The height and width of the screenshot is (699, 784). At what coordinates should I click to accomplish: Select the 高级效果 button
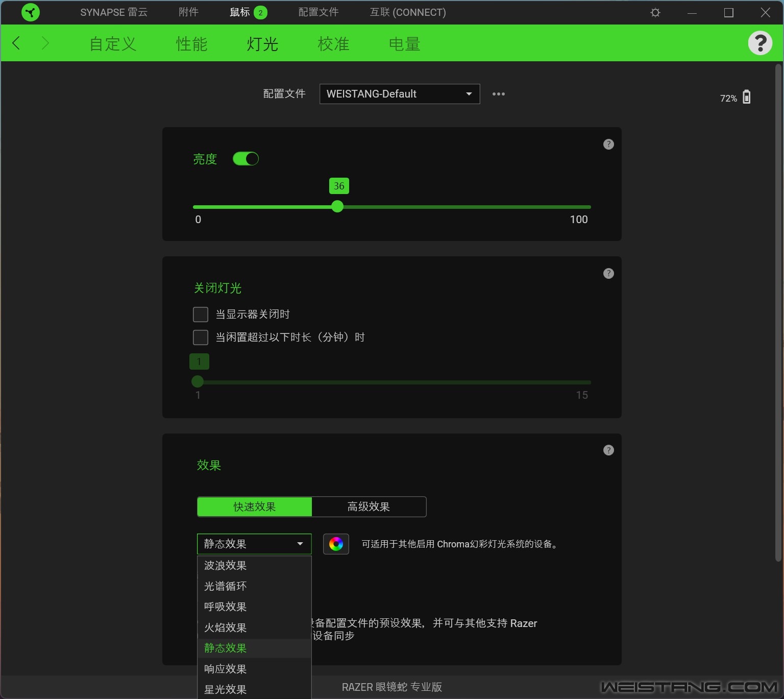click(369, 507)
